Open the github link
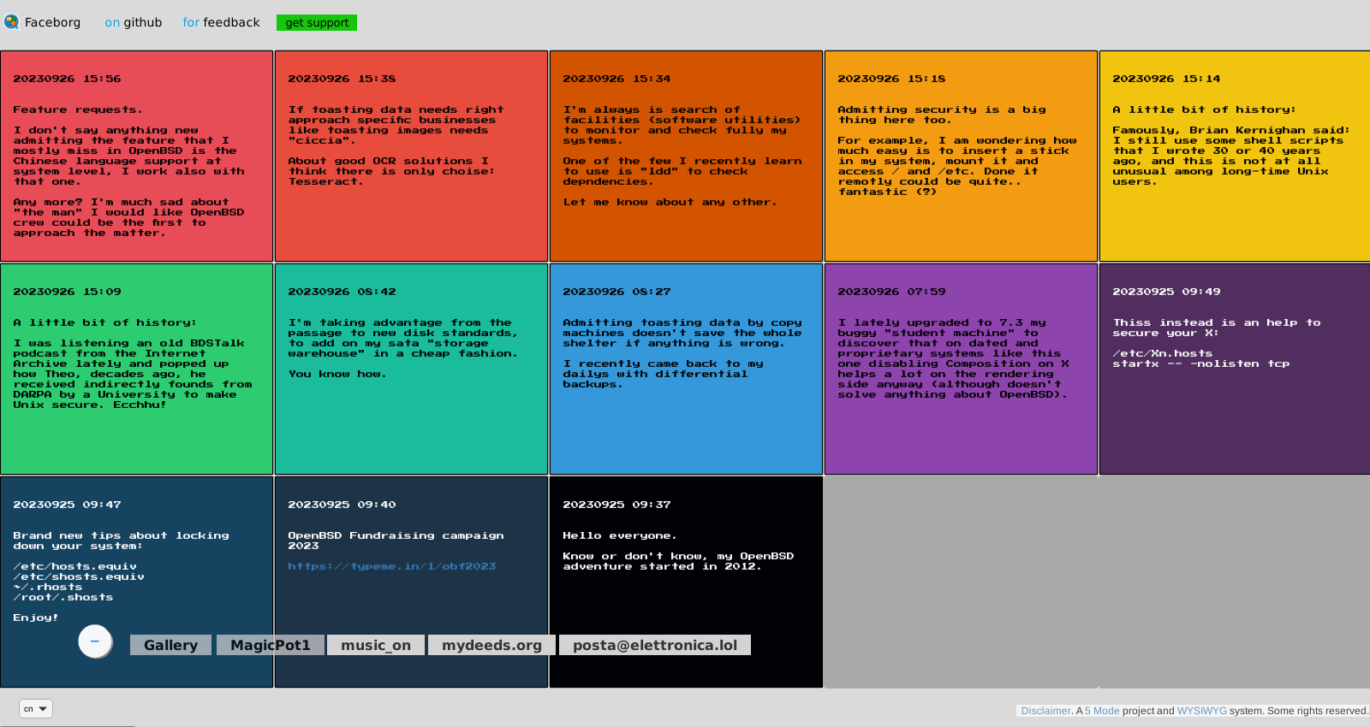 click(133, 22)
